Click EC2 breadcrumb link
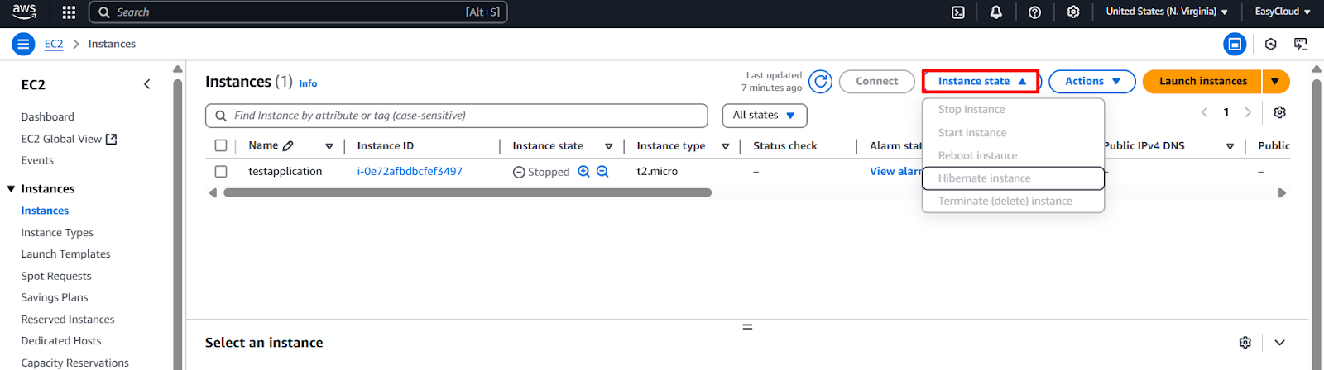The width and height of the screenshot is (1324, 370). click(x=54, y=44)
